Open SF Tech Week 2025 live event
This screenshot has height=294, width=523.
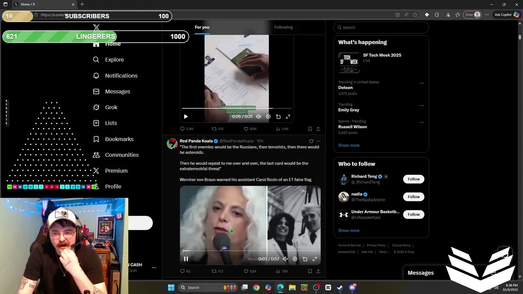(381, 62)
